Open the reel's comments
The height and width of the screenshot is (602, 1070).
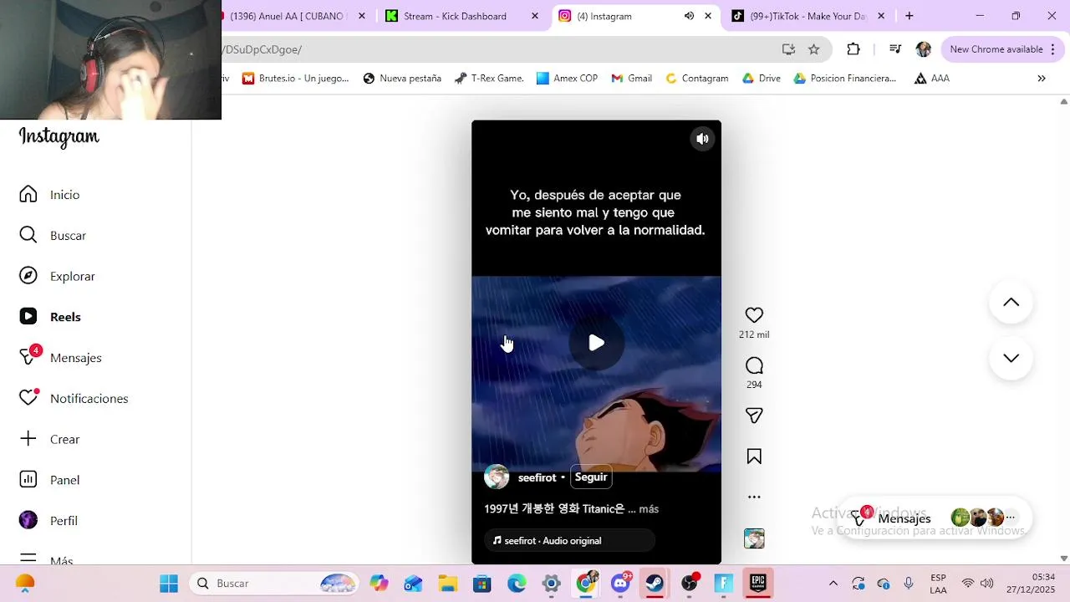pos(754,365)
